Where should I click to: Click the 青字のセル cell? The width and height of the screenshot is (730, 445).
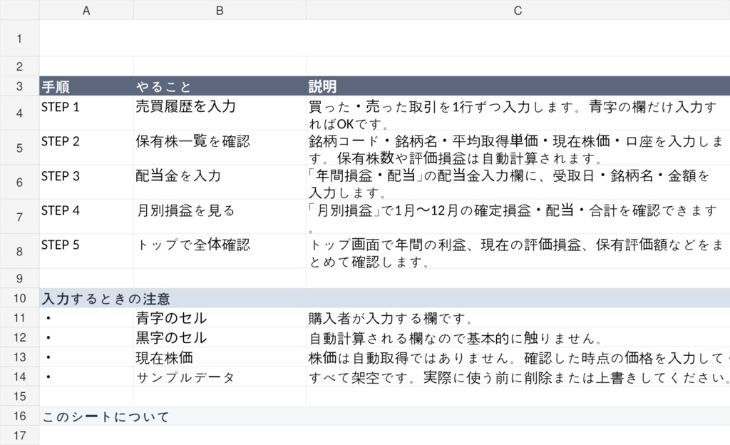(x=220, y=317)
